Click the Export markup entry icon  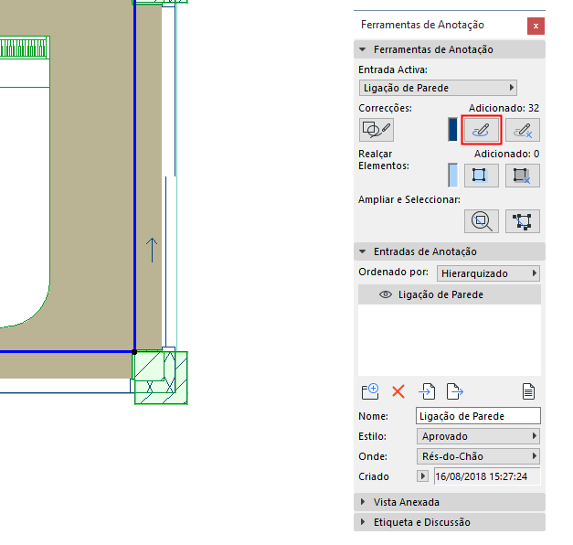click(455, 391)
